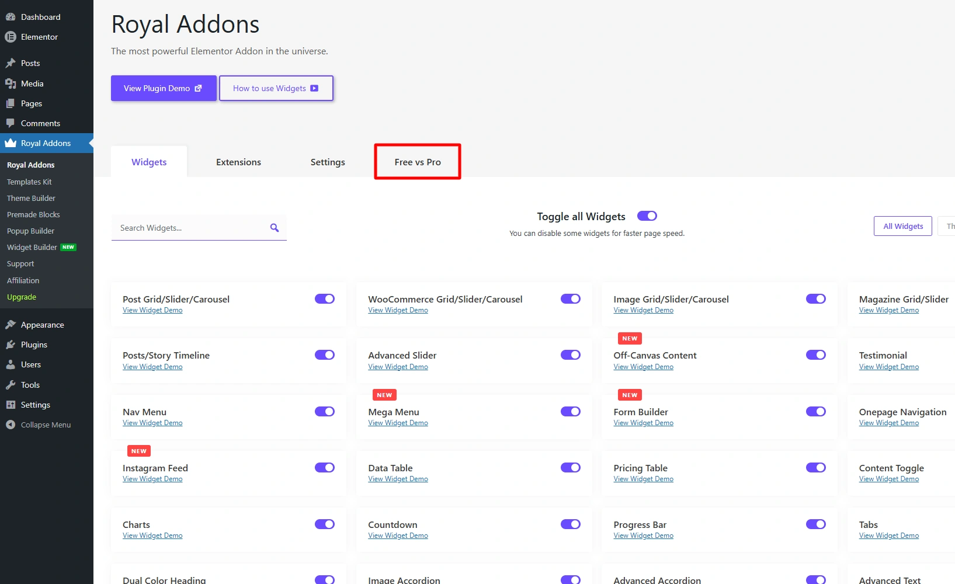Click the Royal Addons crown icon
Image resolution: width=955 pixels, height=584 pixels.
pos(11,143)
